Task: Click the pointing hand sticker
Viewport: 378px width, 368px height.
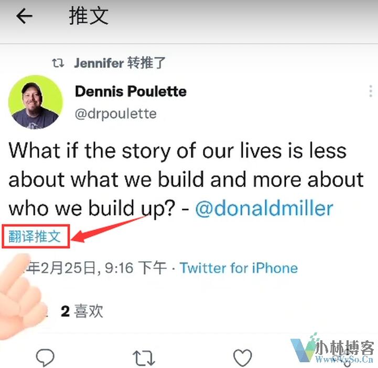Action: click(21, 297)
